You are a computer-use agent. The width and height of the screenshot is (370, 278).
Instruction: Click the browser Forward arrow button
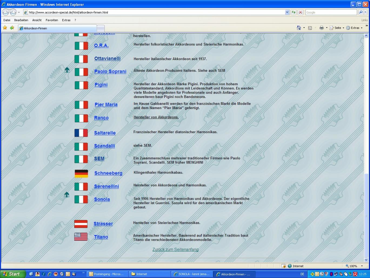13,12
